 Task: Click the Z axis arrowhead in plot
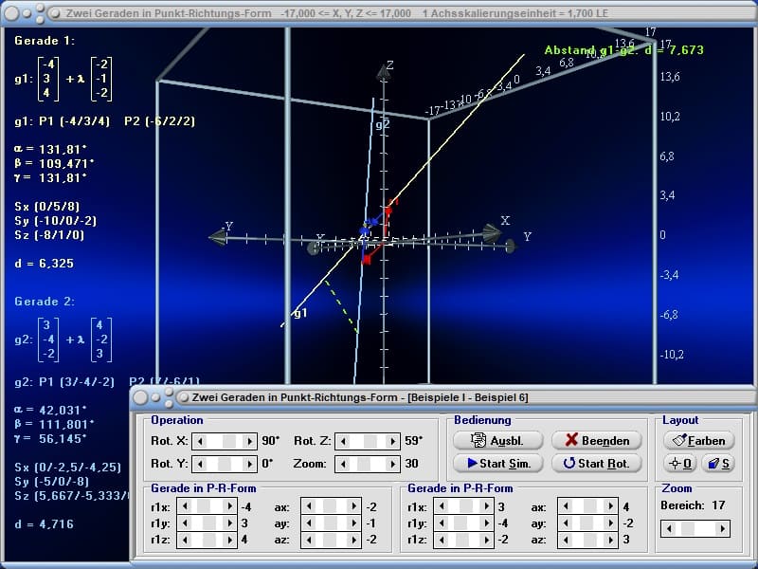pyautogui.click(x=384, y=73)
